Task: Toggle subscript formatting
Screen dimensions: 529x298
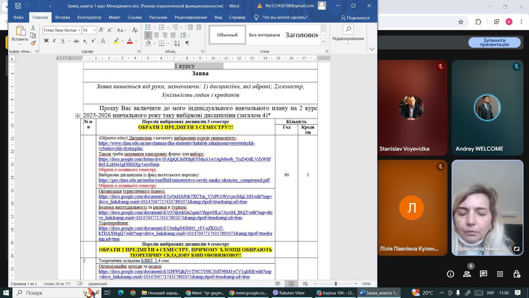Action: (x=85, y=41)
